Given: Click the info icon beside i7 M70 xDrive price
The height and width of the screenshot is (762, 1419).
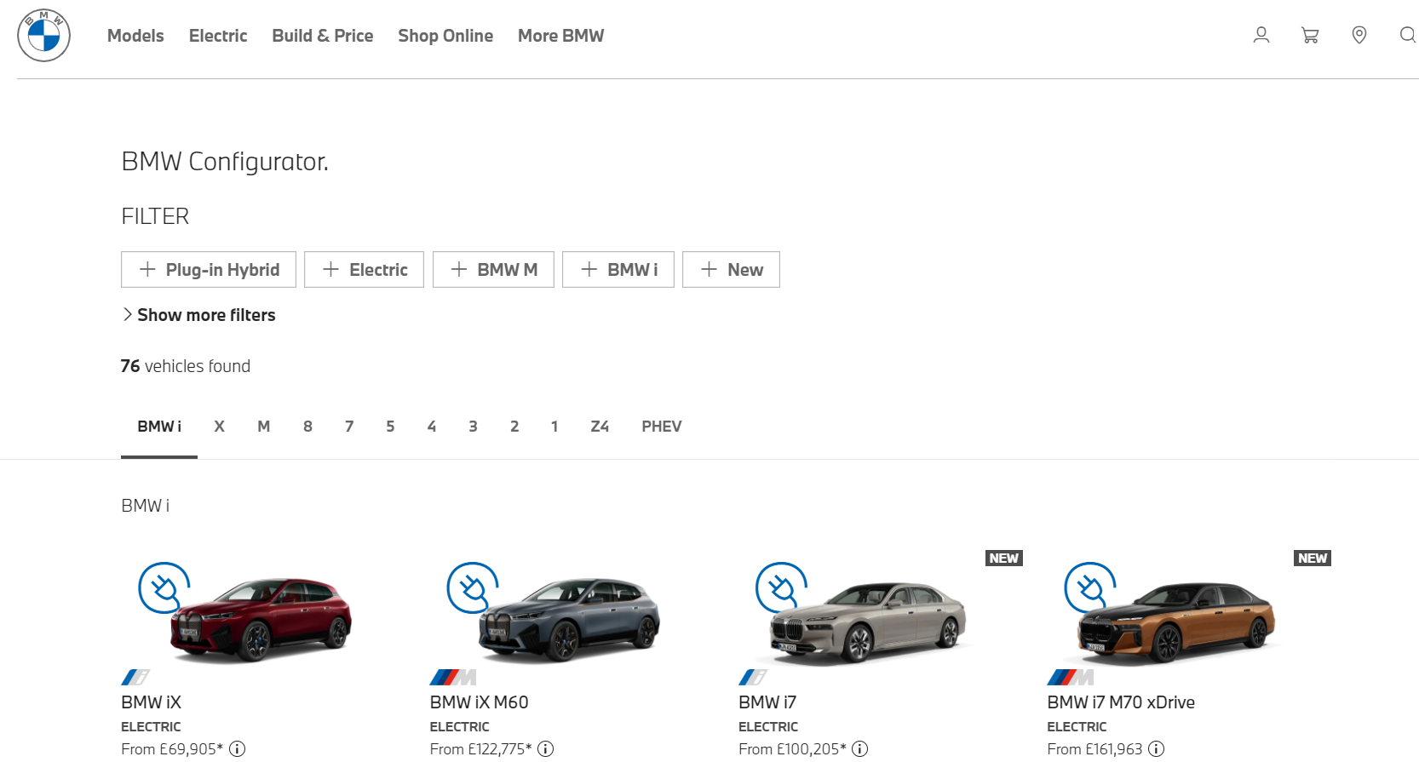Looking at the screenshot, I should (1157, 749).
